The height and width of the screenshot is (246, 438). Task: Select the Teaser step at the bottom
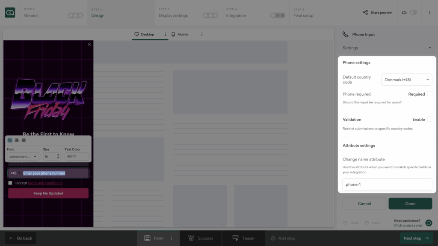(243, 238)
